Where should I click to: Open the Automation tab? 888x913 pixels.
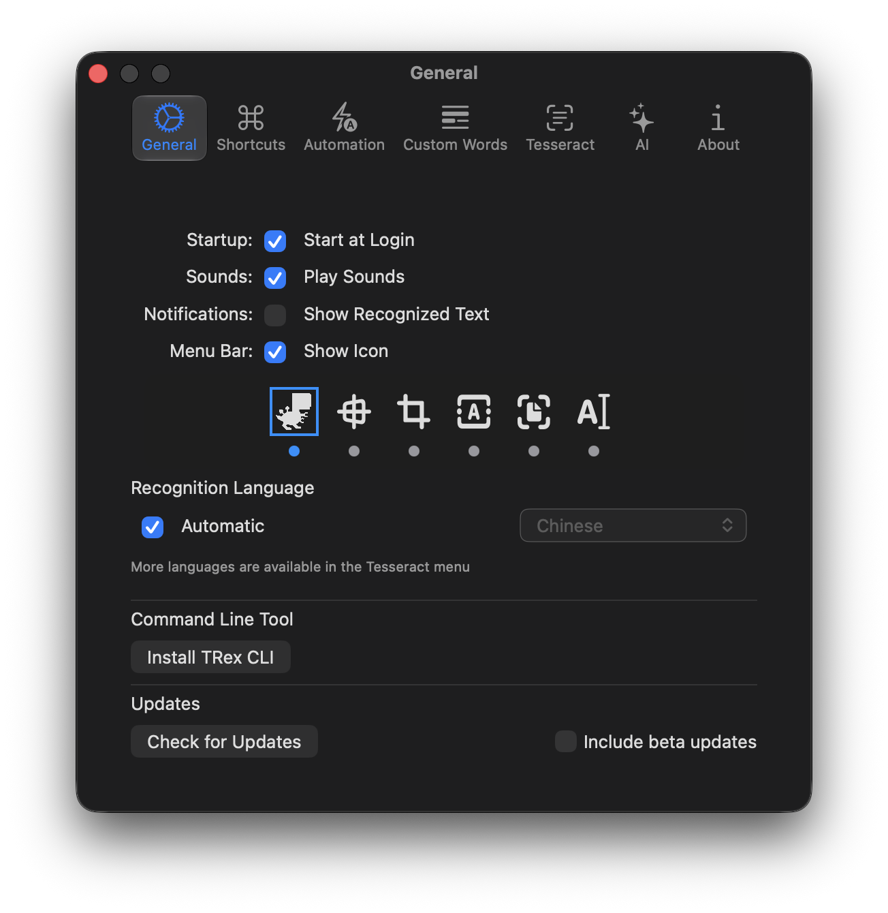pyautogui.click(x=344, y=128)
